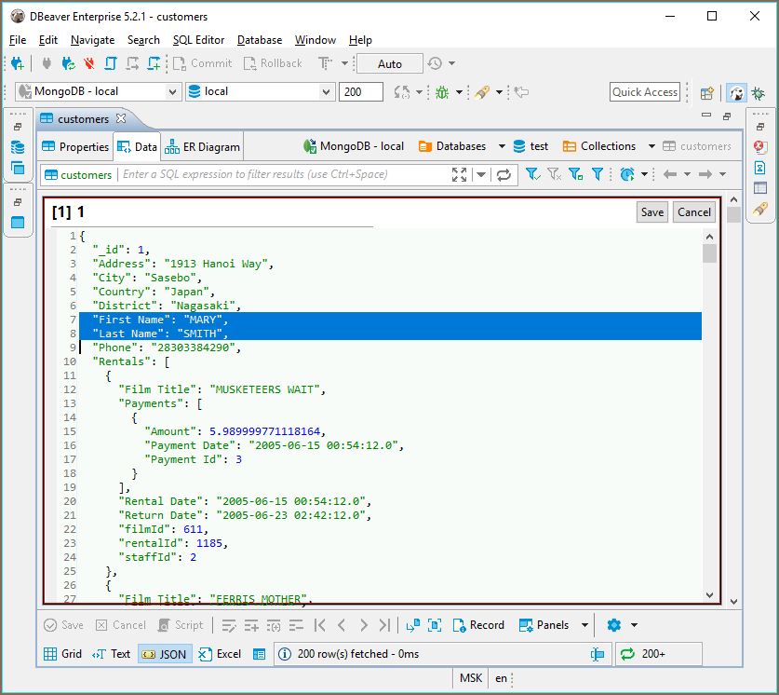Open the MongoDB - local connection dropdown
The height and width of the screenshot is (695, 779).
(x=98, y=91)
